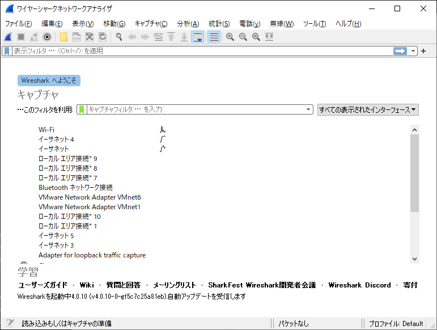The image size is (437, 330).
Task: Open the Wireshark Discord link
Action: tap(359, 285)
